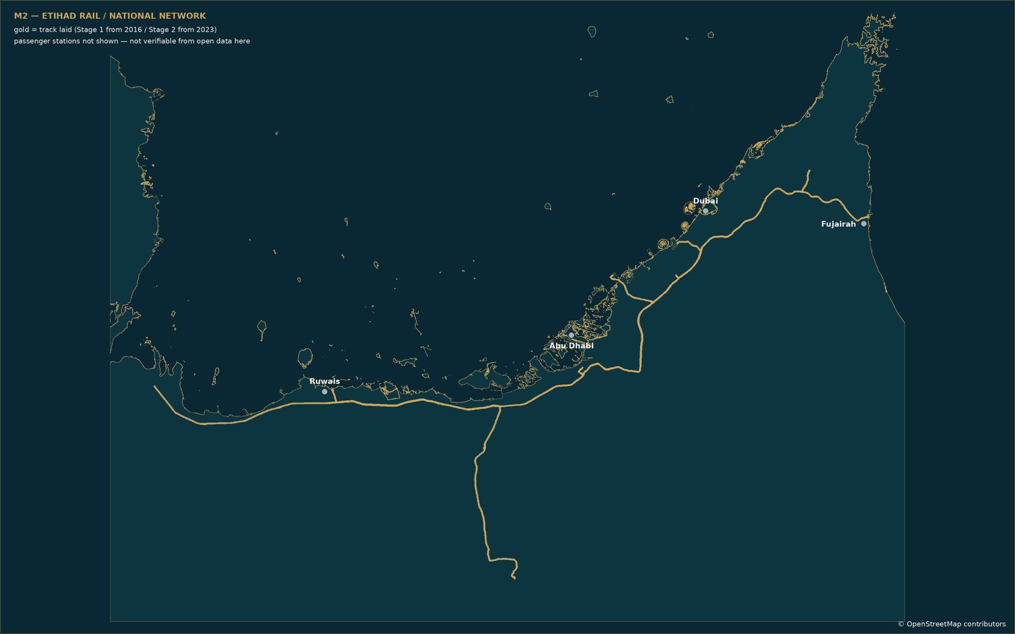
Task: Select the Ruwais city marker dot
Action: tap(325, 392)
